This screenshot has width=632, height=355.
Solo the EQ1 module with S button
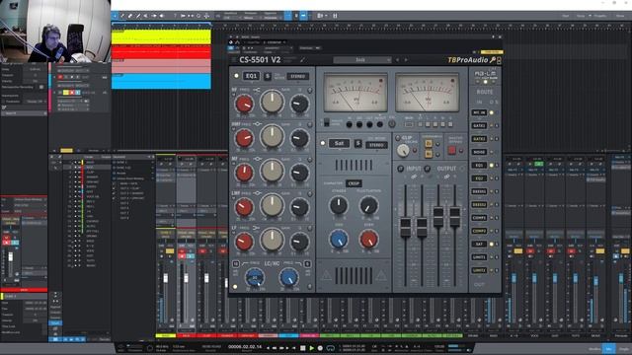(268, 76)
